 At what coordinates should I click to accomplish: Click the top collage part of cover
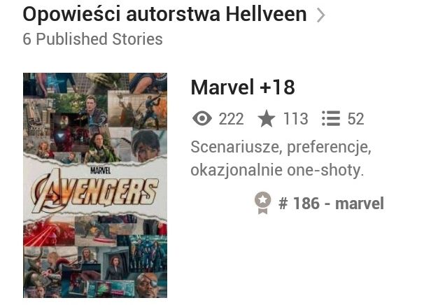[95, 116]
